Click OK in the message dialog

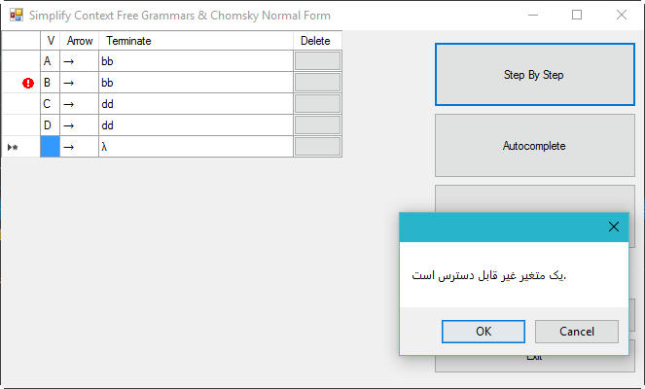click(484, 332)
